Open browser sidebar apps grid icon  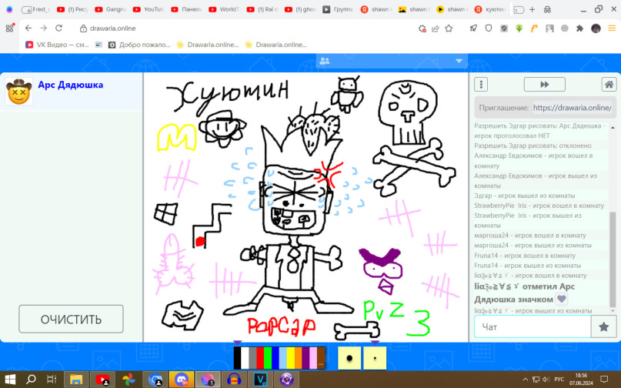coord(9,28)
